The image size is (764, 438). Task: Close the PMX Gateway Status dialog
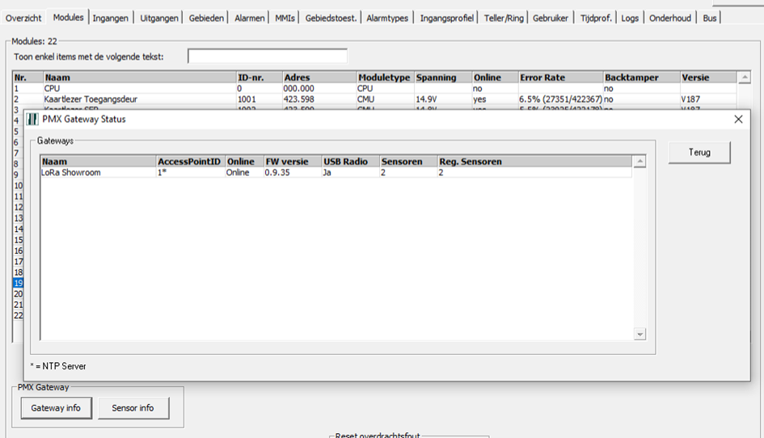pyautogui.click(x=737, y=119)
